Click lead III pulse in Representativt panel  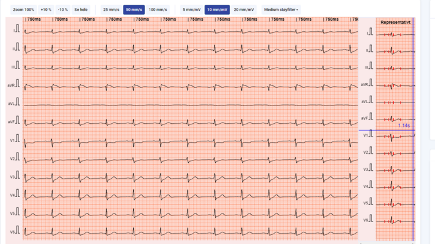pos(371,66)
